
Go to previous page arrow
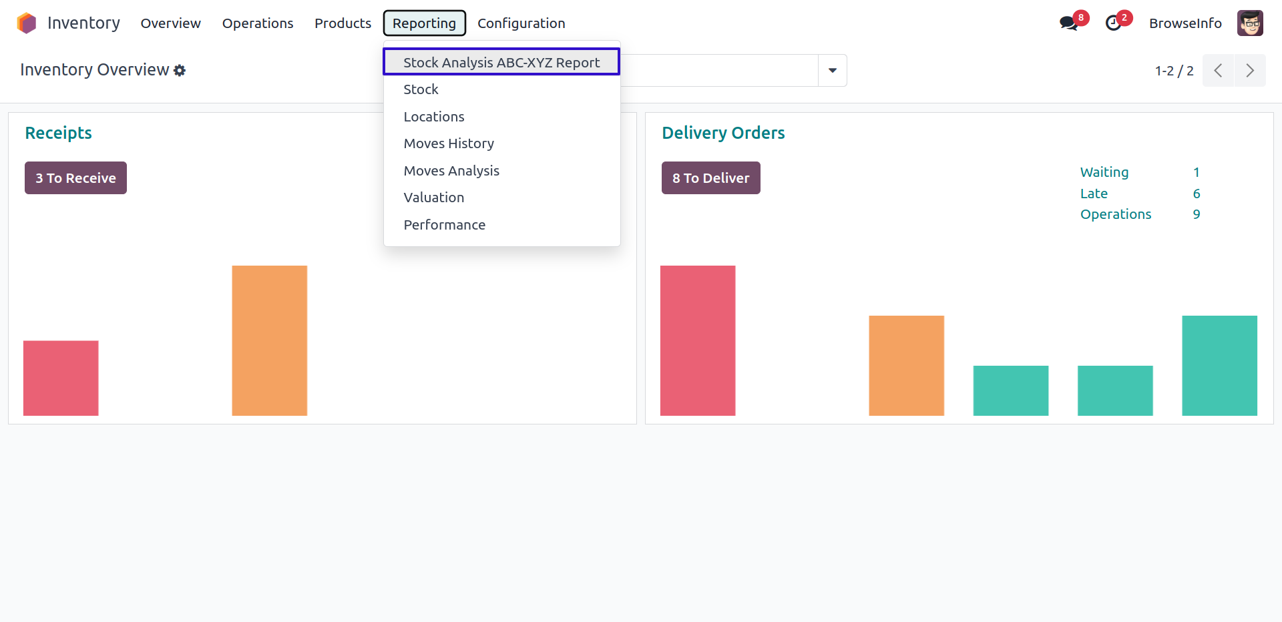tap(1218, 71)
